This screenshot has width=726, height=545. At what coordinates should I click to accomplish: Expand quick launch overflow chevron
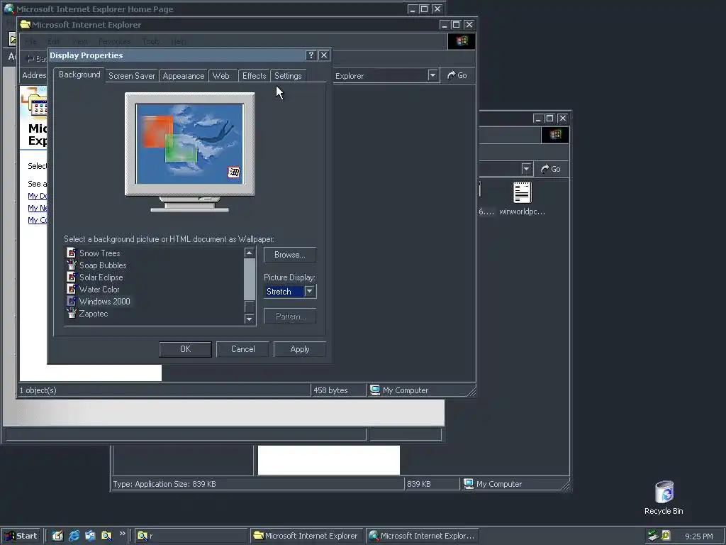[x=122, y=534]
